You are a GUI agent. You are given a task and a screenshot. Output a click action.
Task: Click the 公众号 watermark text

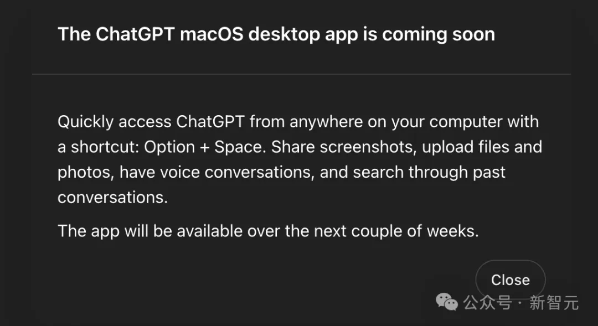coord(487,303)
